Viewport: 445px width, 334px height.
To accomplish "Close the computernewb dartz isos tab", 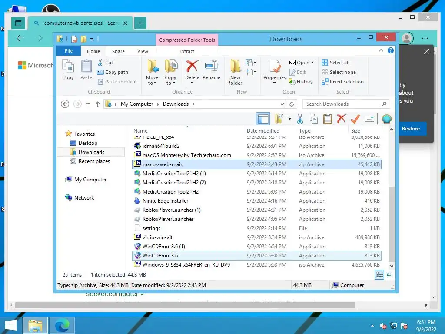I will click(x=125, y=23).
